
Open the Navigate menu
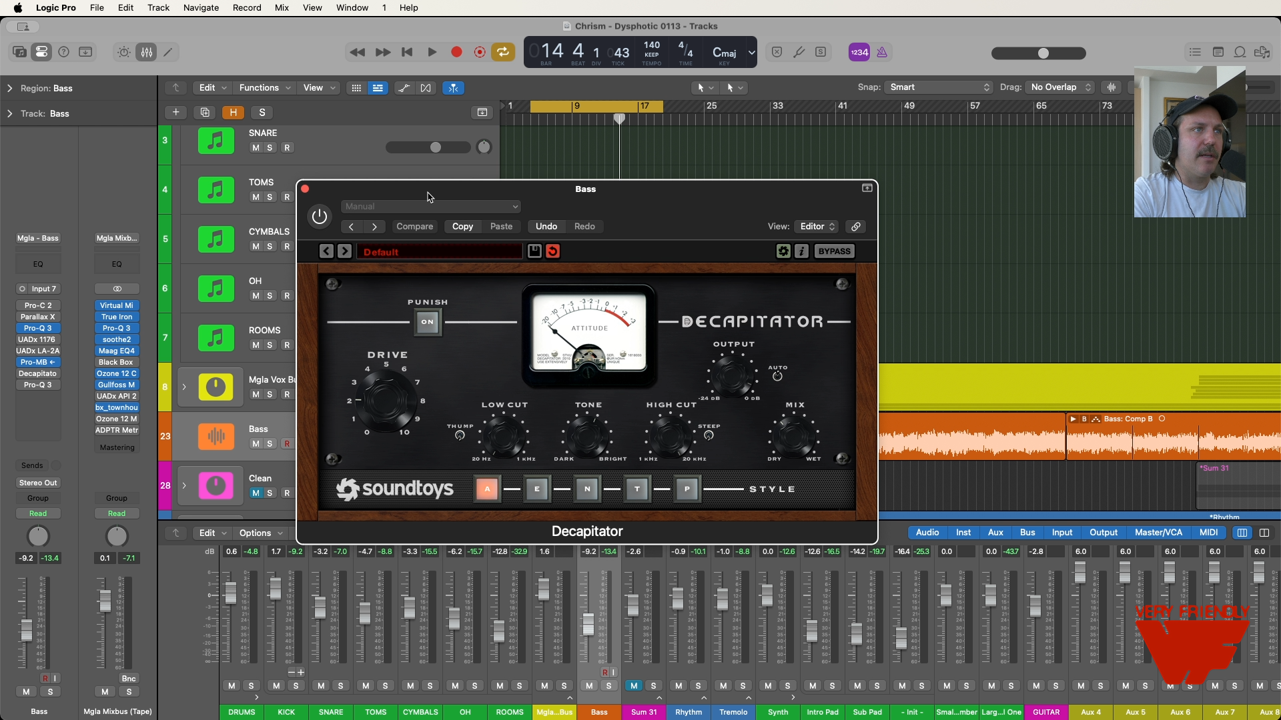[x=201, y=8]
